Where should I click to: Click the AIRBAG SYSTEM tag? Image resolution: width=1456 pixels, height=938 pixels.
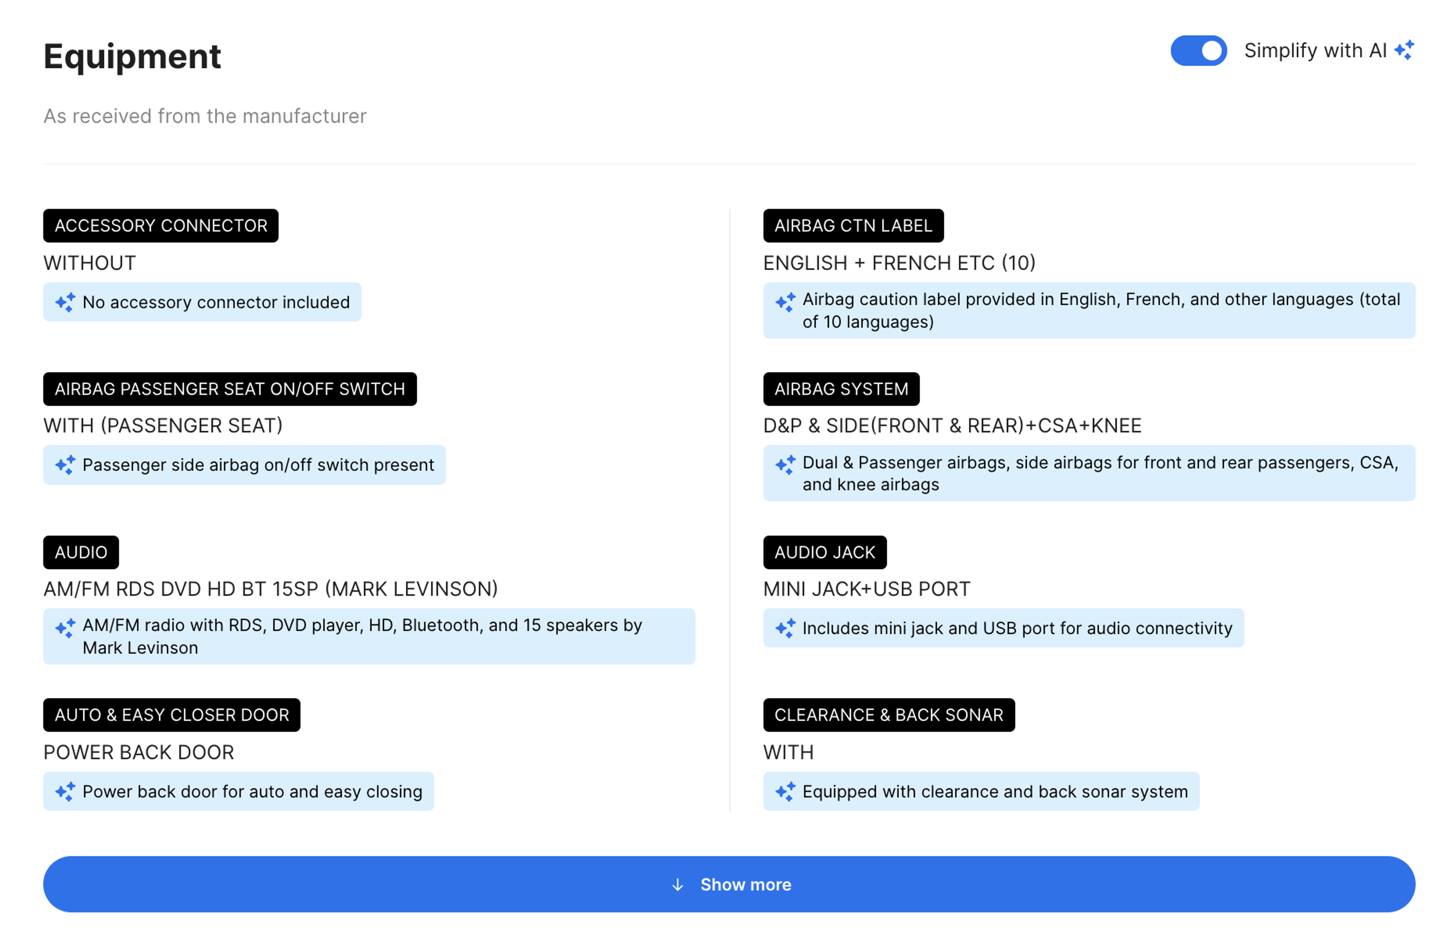(841, 388)
